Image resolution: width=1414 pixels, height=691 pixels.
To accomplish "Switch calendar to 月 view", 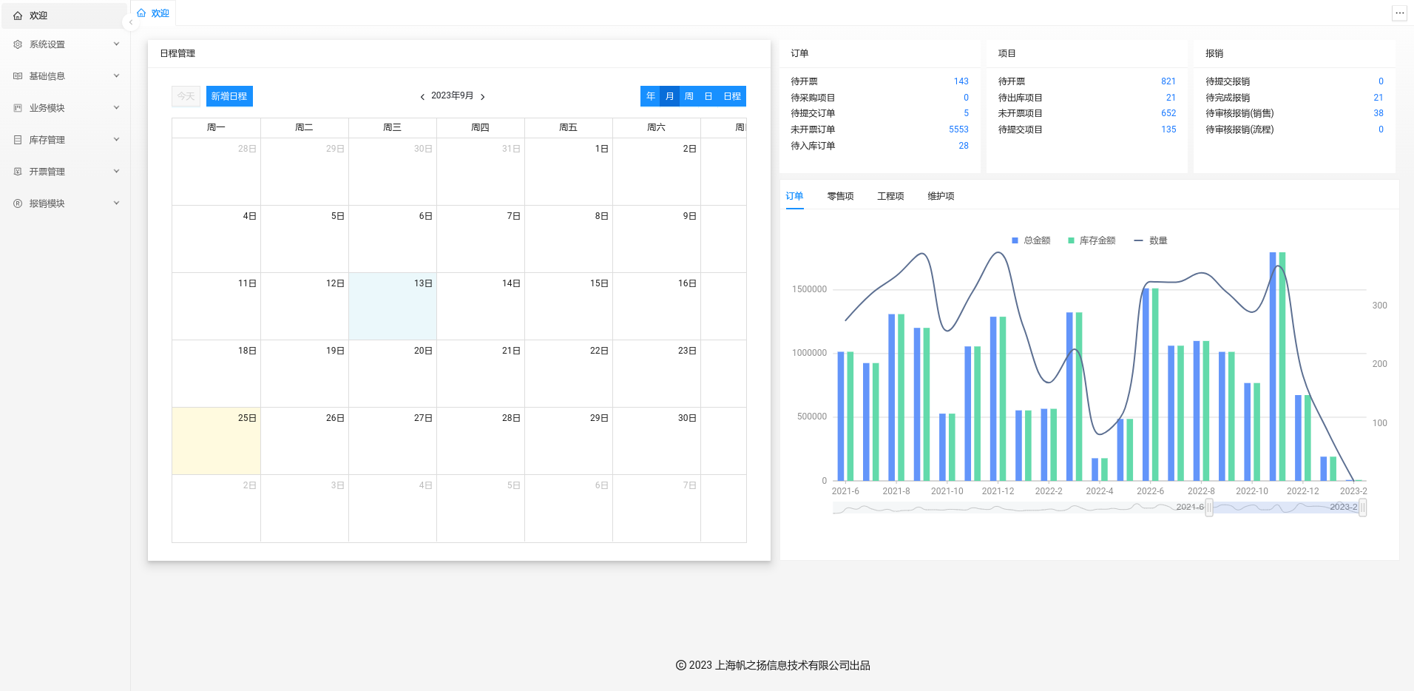I will point(669,96).
